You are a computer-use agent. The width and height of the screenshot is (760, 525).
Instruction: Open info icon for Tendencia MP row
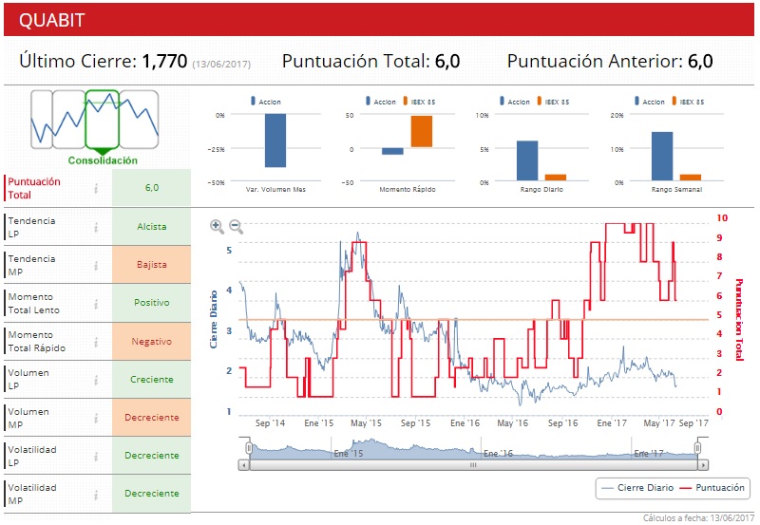point(96,265)
